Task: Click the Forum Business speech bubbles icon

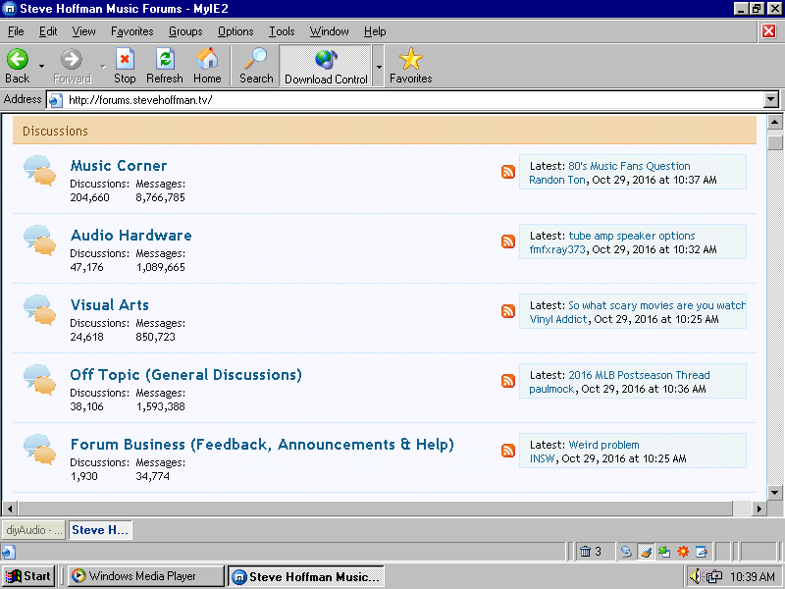Action: tap(39, 450)
